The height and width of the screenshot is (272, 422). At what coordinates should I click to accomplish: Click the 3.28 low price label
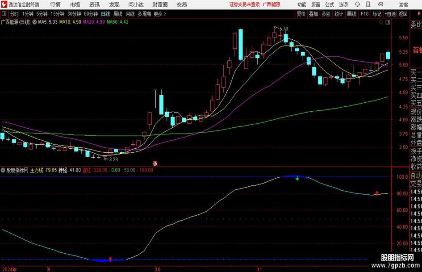(x=113, y=159)
